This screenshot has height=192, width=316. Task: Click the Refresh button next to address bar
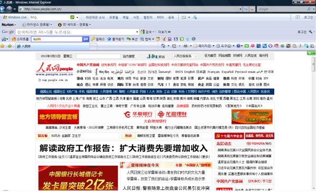[246, 9]
